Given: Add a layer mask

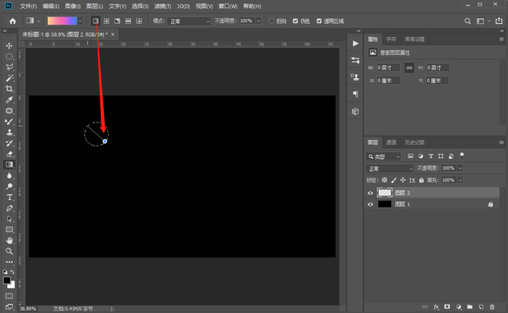Looking at the screenshot, I should 447,307.
